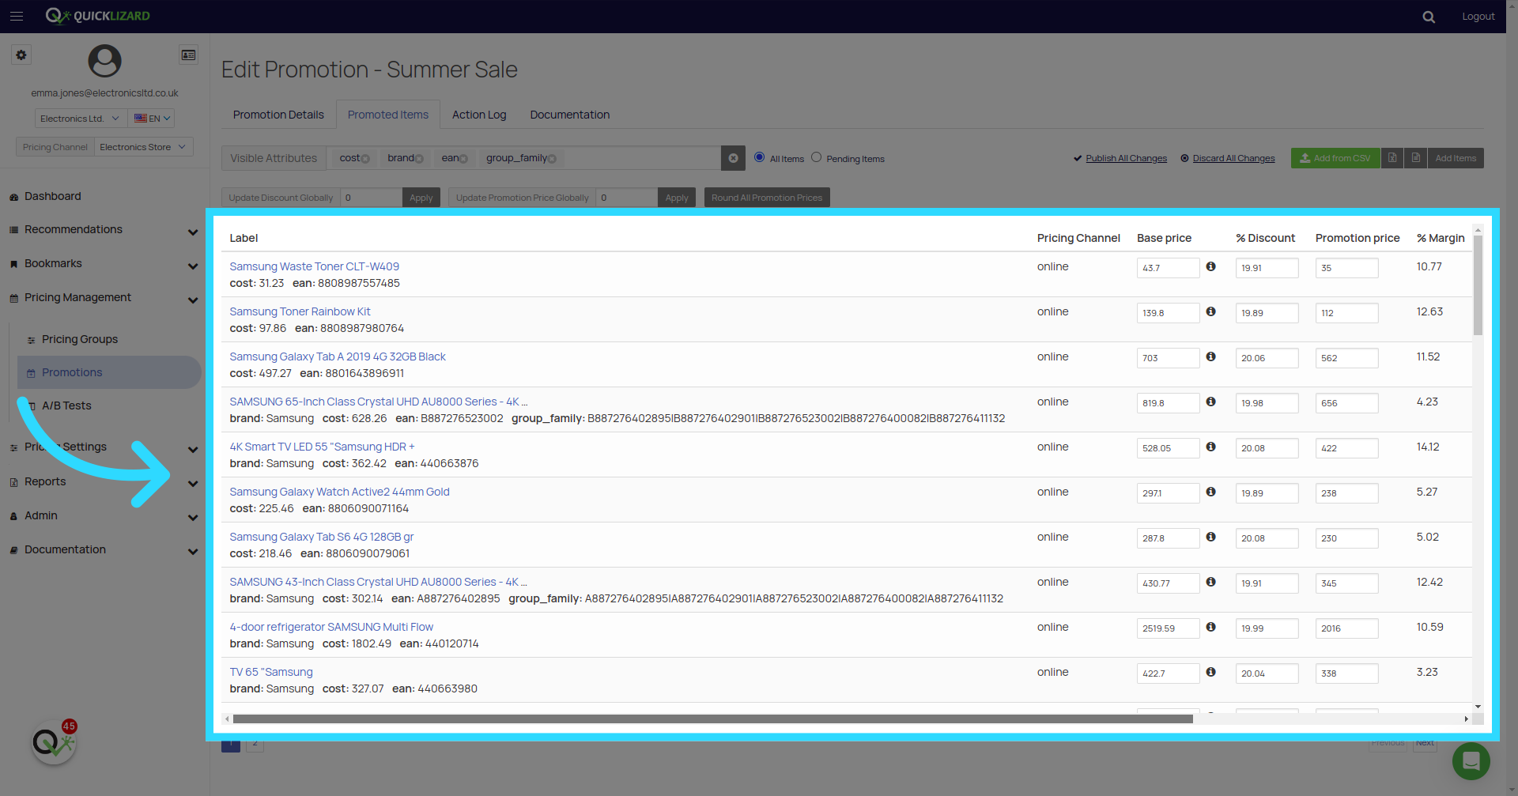Switch to the Promotion Details tab
Image resolution: width=1518 pixels, height=796 pixels.
pos(278,115)
